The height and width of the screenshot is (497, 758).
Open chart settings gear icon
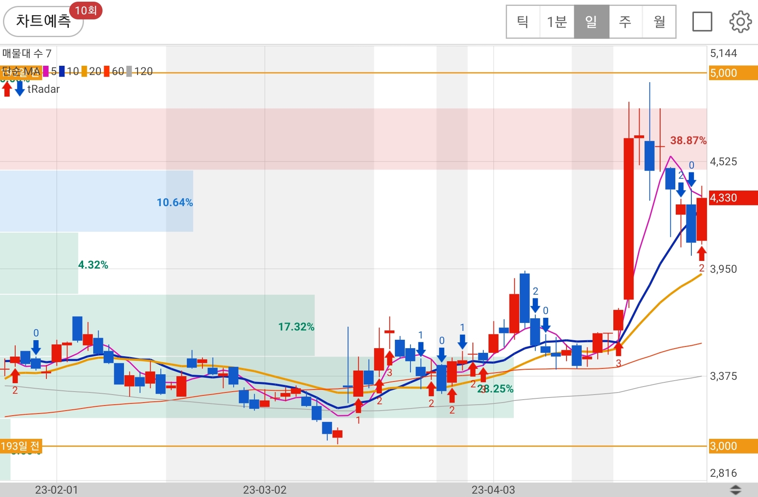click(x=740, y=22)
